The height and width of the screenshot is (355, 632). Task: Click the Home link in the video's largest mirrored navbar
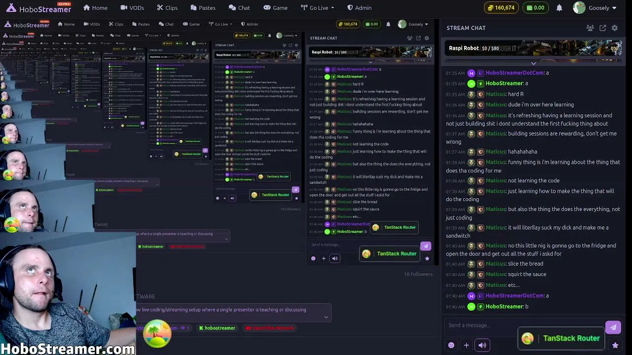tap(66, 24)
